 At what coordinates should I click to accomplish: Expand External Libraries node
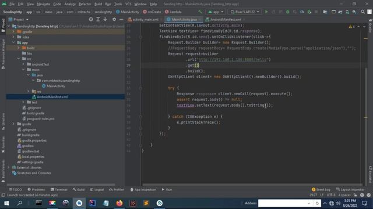(x=9, y=168)
